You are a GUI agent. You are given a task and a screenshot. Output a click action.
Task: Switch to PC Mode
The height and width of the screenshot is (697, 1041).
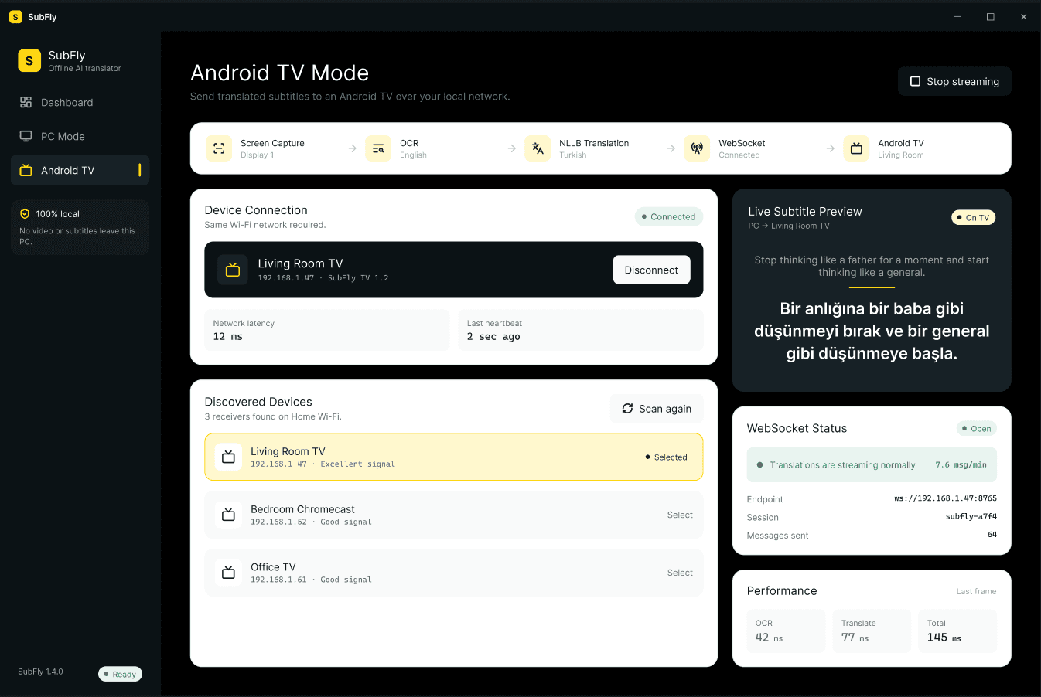click(x=80, y=136)
